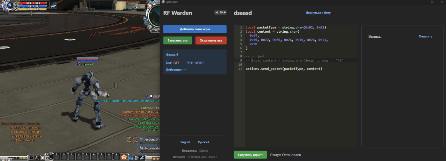Click the 'RF Warden' title
Viewport: 446px width, 161px height.
[178, 13]
